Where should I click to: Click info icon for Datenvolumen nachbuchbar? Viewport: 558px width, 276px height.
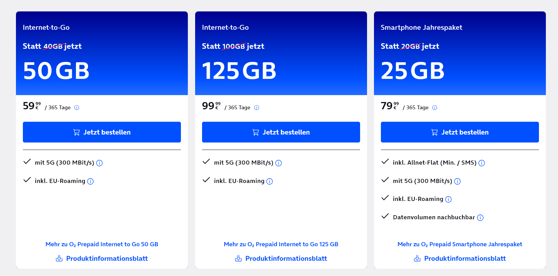[x=480, y=218]
